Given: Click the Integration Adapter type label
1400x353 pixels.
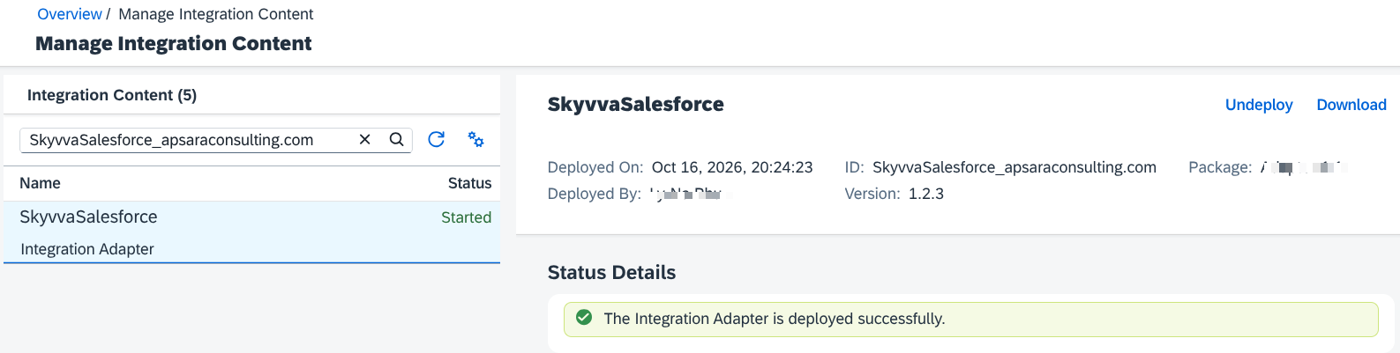Looking at the screenshot, I should click(87, 249).
